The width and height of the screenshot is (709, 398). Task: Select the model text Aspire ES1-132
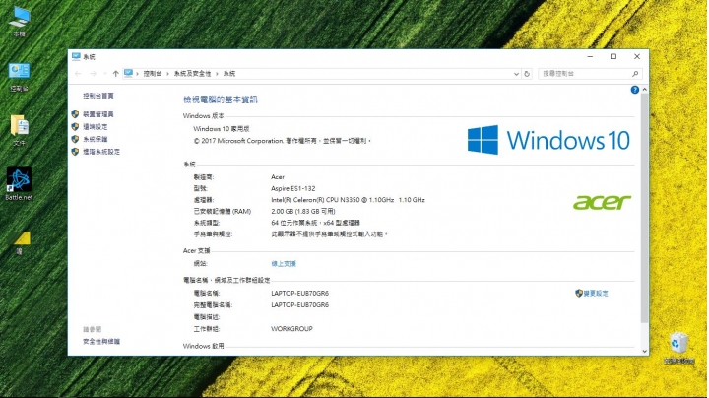click(x=293, y=188)
